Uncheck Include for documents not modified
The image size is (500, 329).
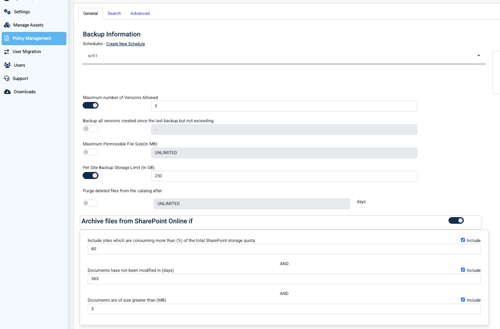pyautogui.click(x=463, y=270)
